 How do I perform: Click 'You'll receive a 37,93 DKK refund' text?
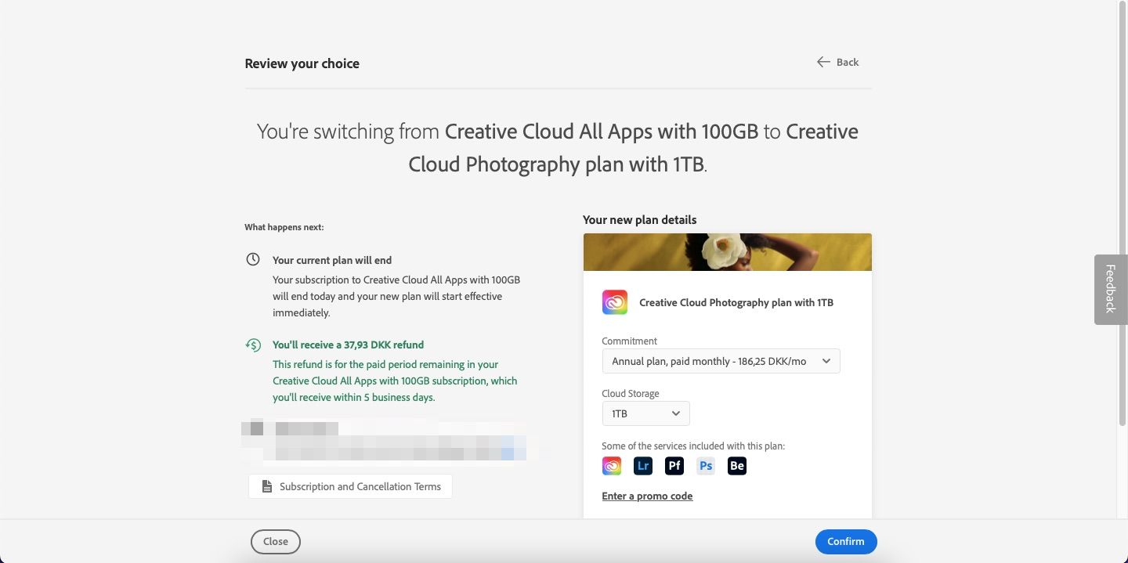pos(348,345)
